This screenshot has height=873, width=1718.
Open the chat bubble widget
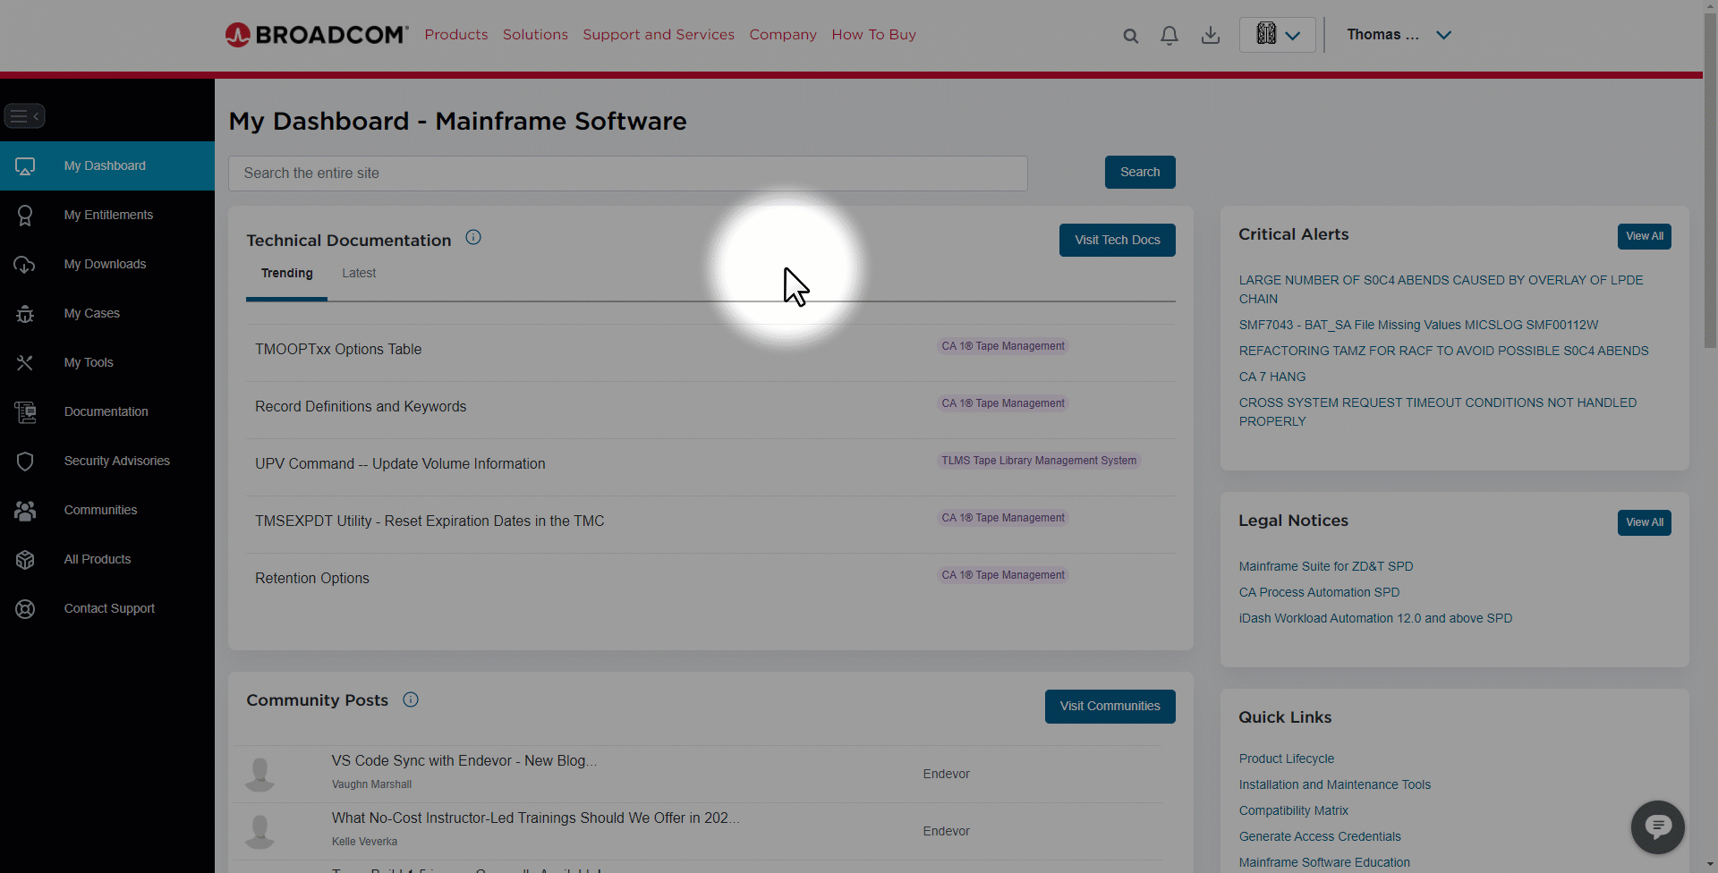point(1657,827)
